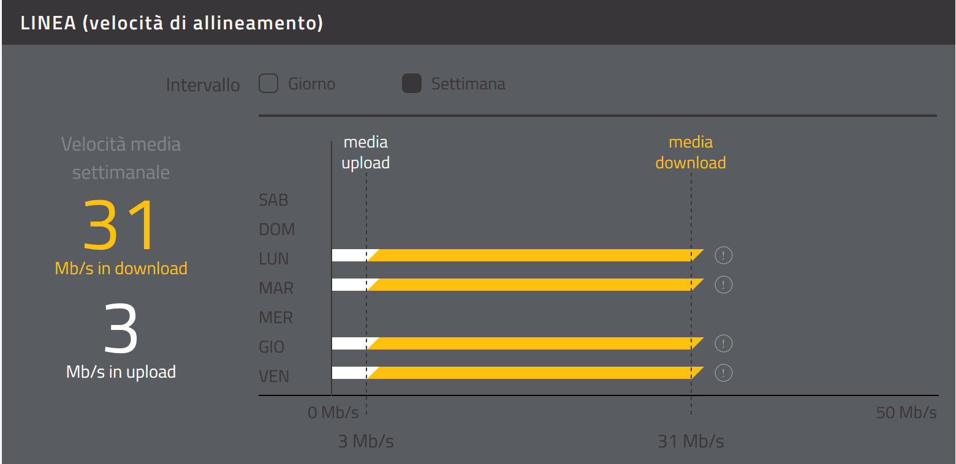Image resolution: width=956 pixels, height=464 pixels.
Task: Click the warning icon next to MAR bar
Action: click(724, 285)
